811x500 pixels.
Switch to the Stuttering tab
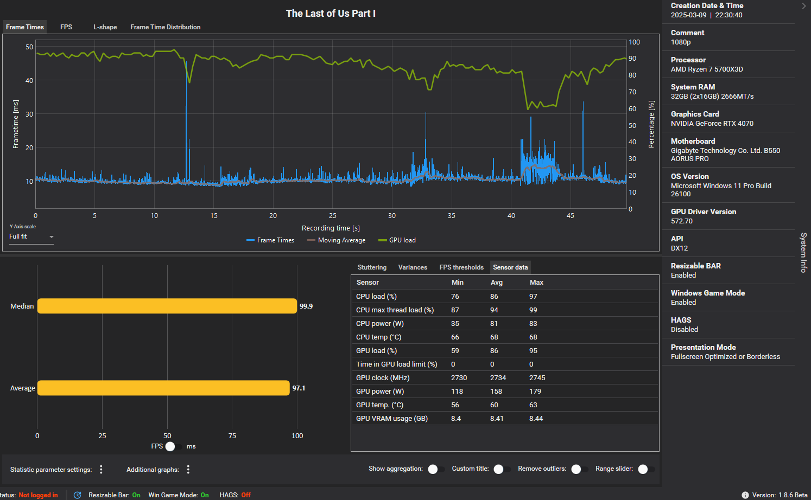coord(372,267)
